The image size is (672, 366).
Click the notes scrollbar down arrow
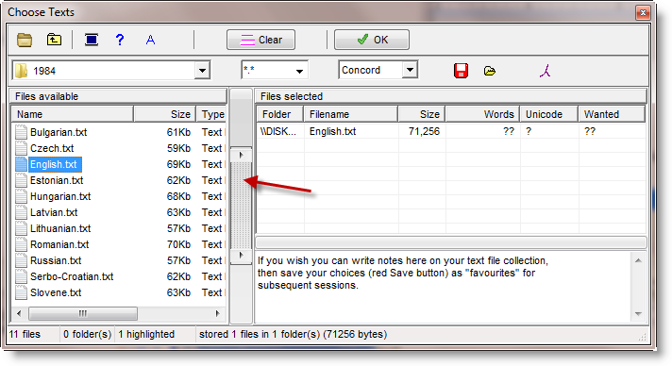point(638,314)
